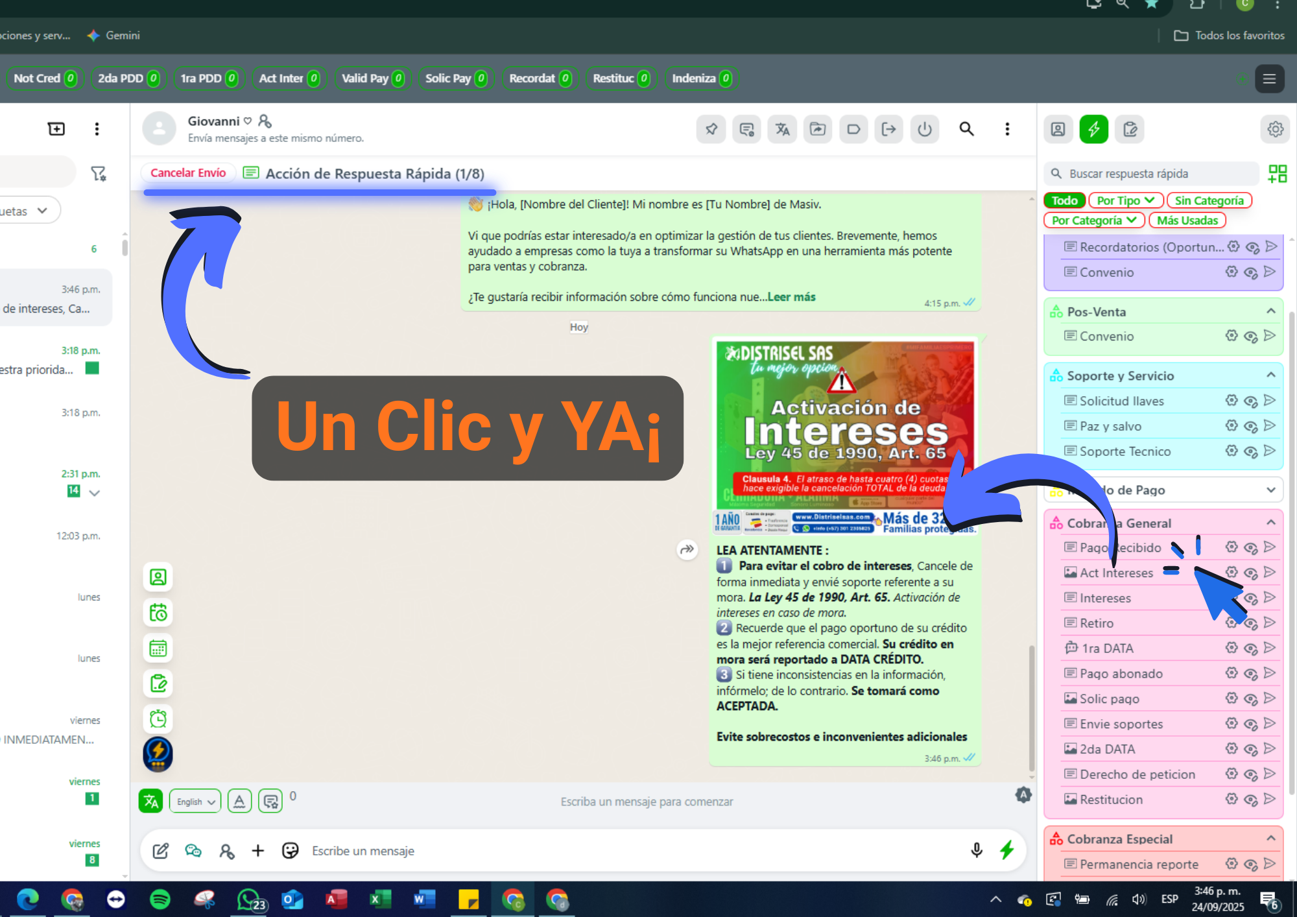Pin the Giovanni conversation

711,129
